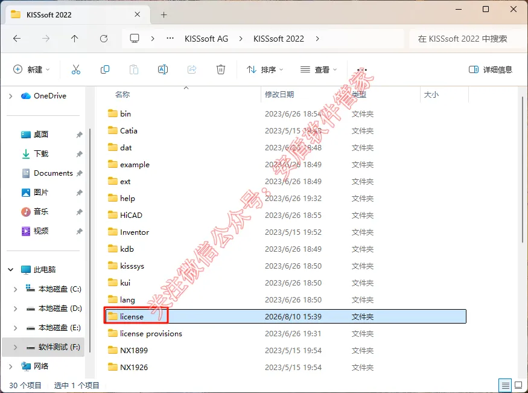Unpin 视频 using its pin icon
This screenshot has width=528, height=393.
click(x=79, y=231)
